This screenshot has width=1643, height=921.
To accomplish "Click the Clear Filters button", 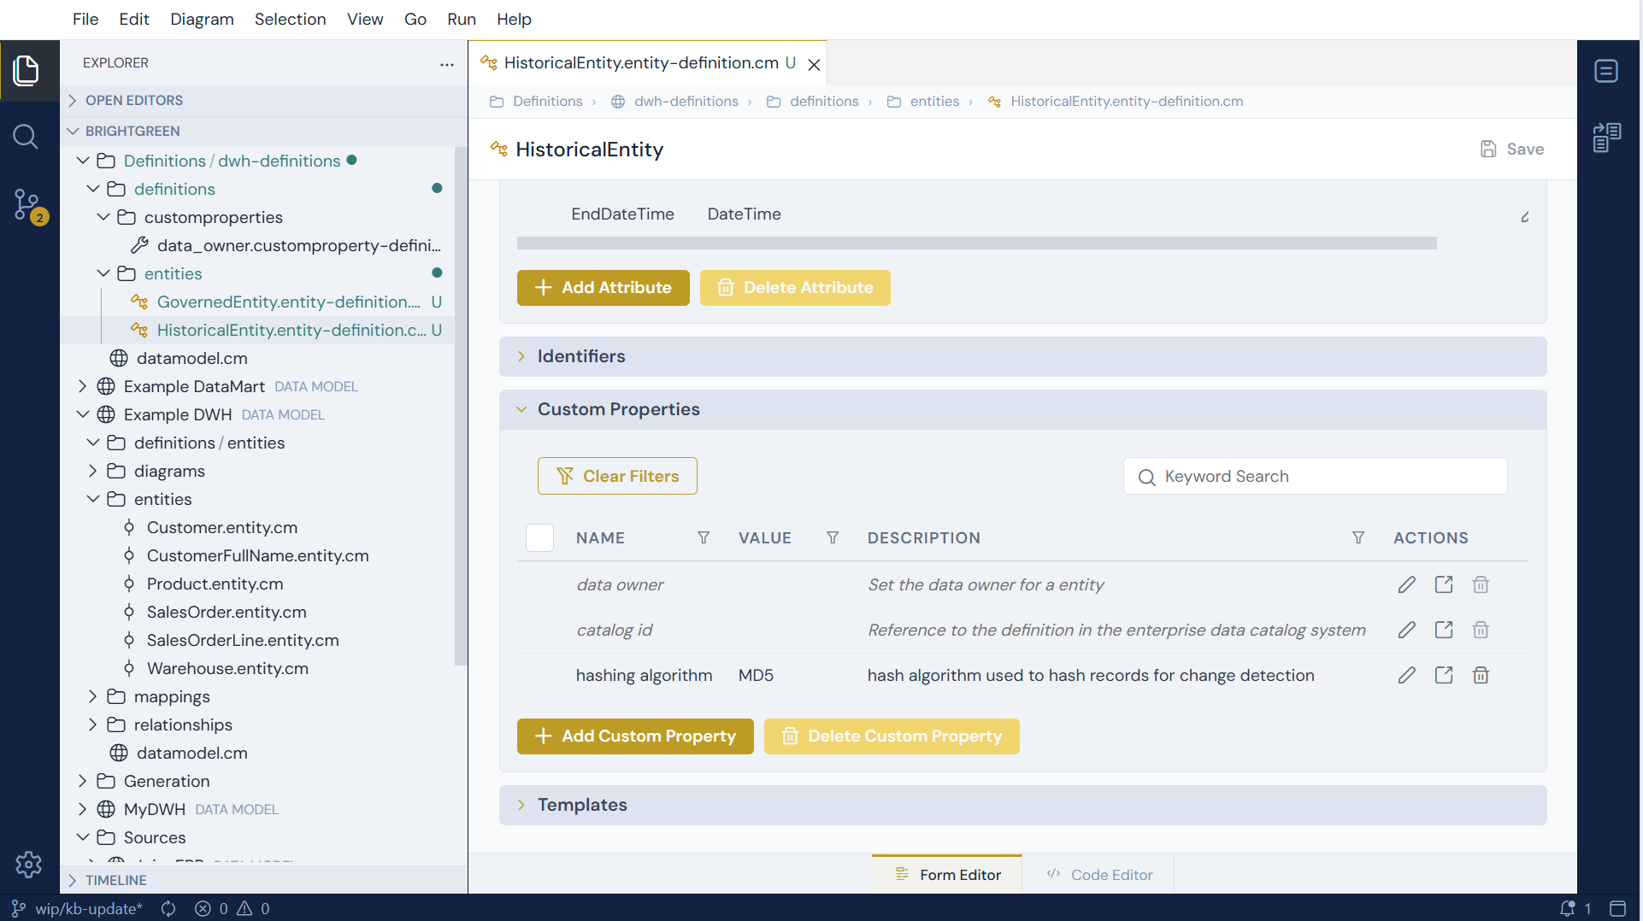I will 617,476.
